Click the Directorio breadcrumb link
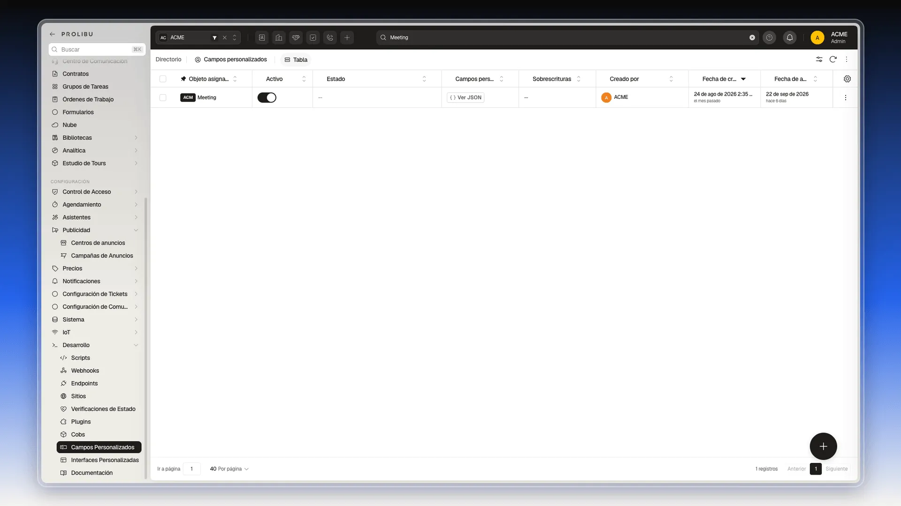The width and height of the screenshot is (901, 506). coord(168,60)
